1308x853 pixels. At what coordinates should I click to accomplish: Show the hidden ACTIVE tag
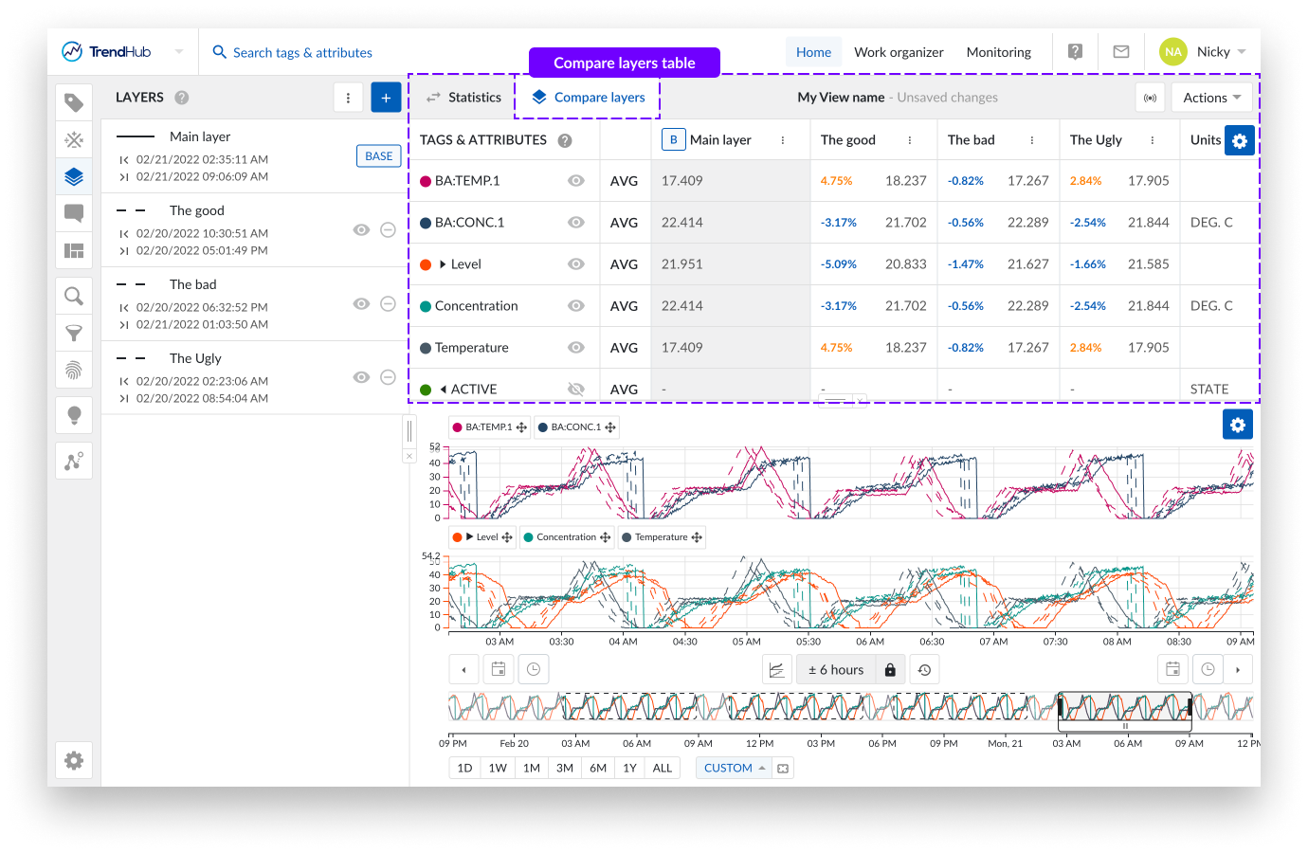pos(575,390)
